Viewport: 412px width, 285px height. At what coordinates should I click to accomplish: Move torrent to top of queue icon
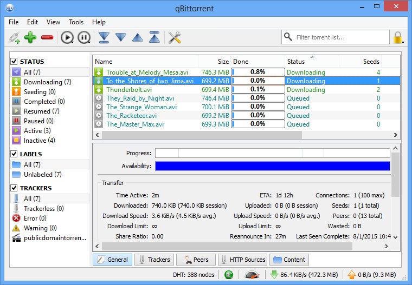coord(155,38)
